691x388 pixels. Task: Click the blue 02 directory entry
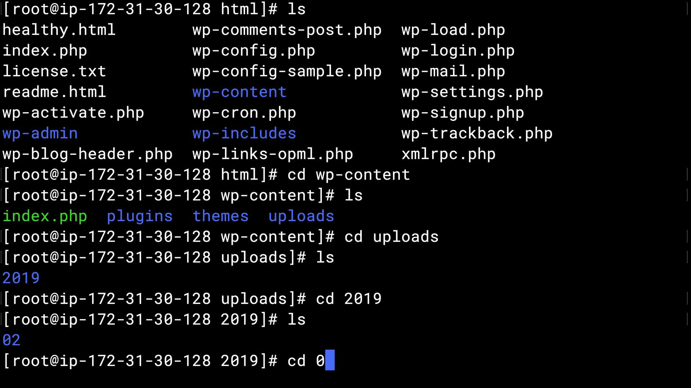point(12,340)
